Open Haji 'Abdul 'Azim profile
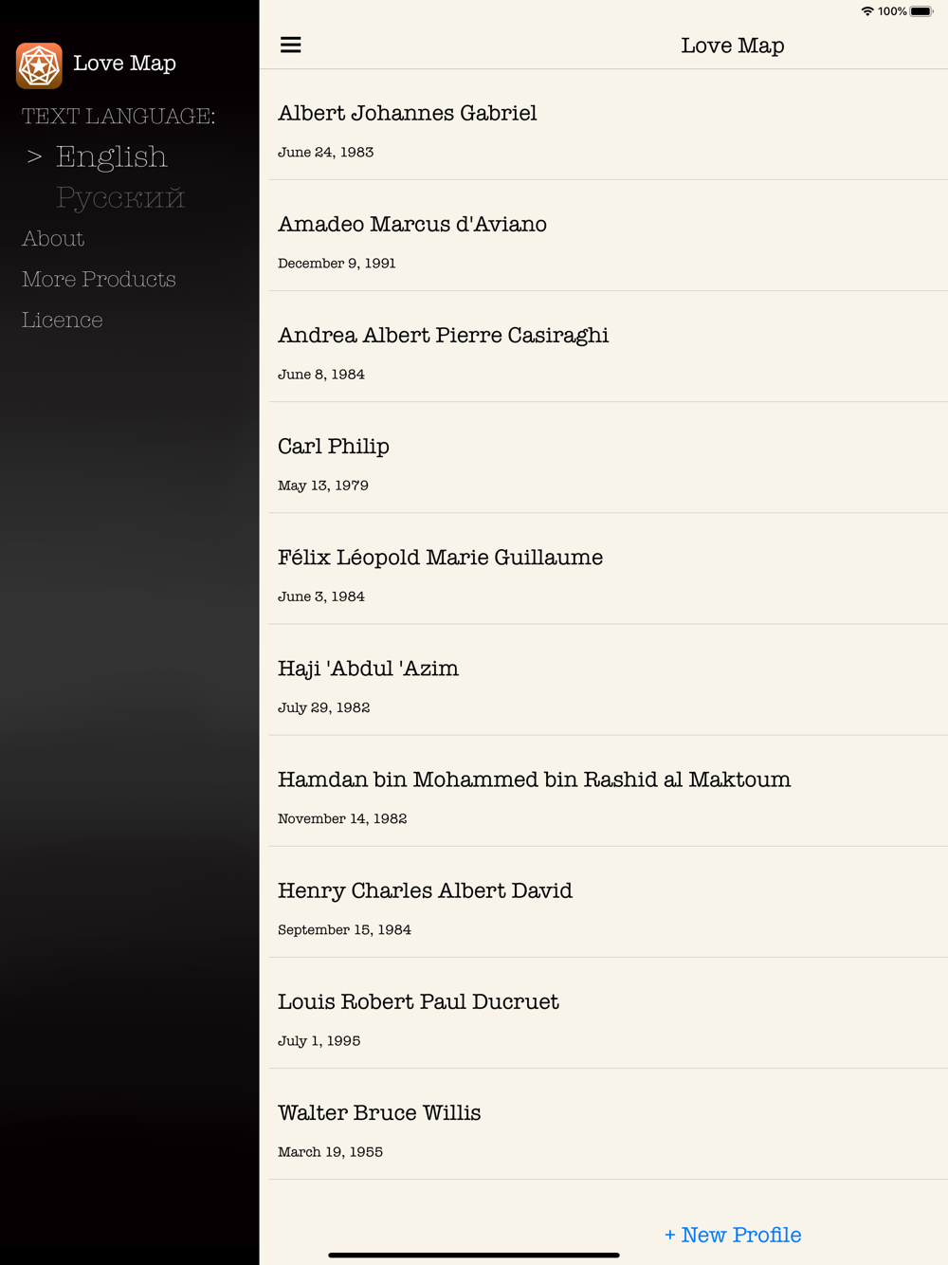 (x=608, y=679)
